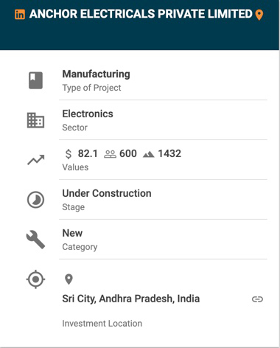Click the grey location pin marker
Screen dimensions: 280x348
tap(69, 279)
